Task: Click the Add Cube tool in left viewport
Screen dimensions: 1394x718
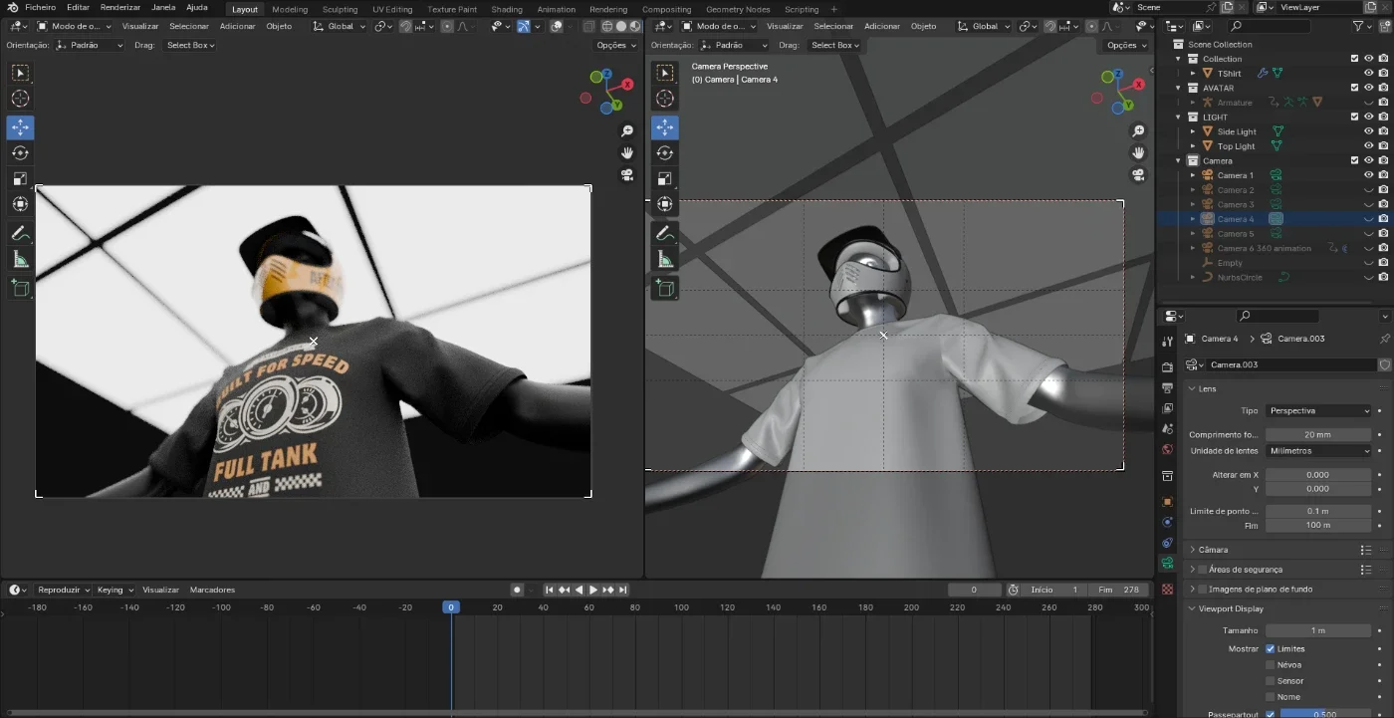Action: (x=20, y=289)
